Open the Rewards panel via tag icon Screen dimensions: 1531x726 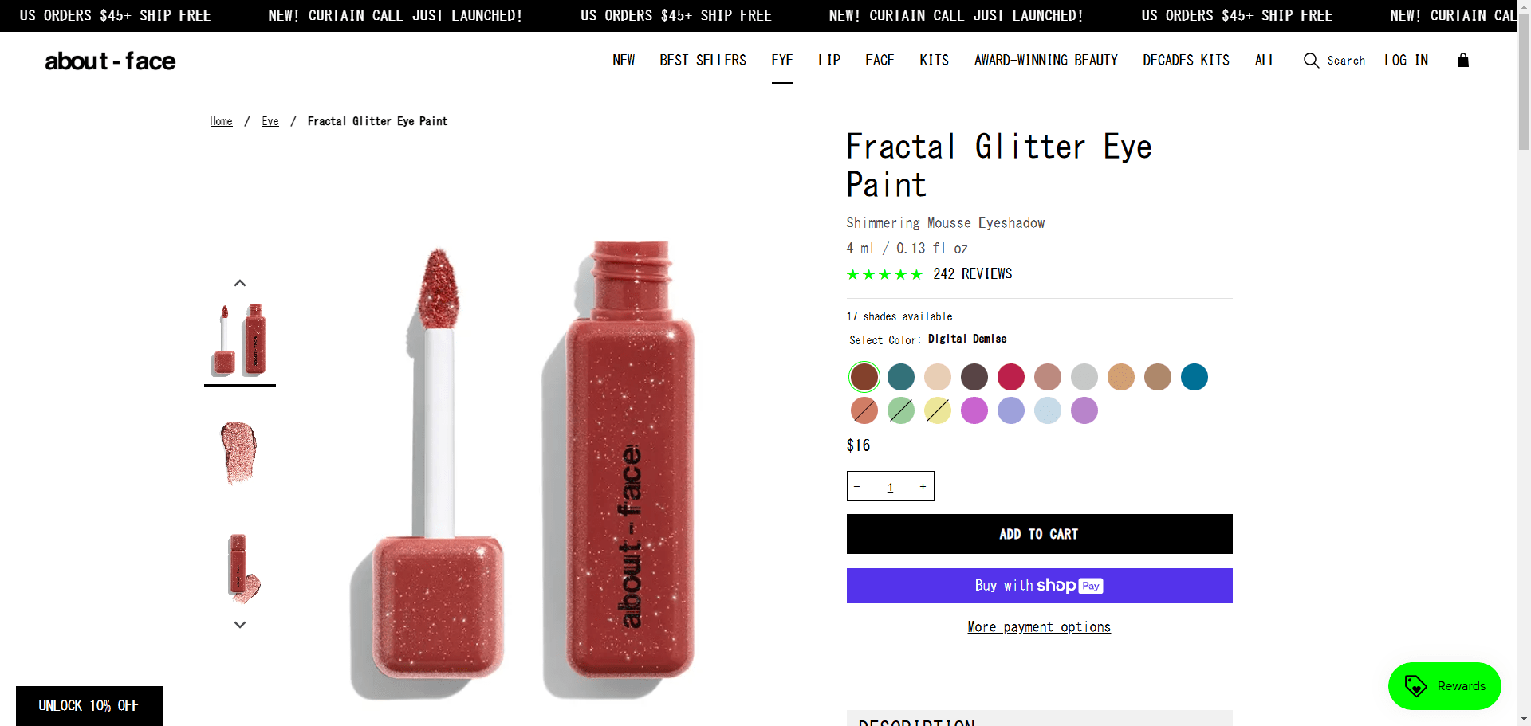1415,686
